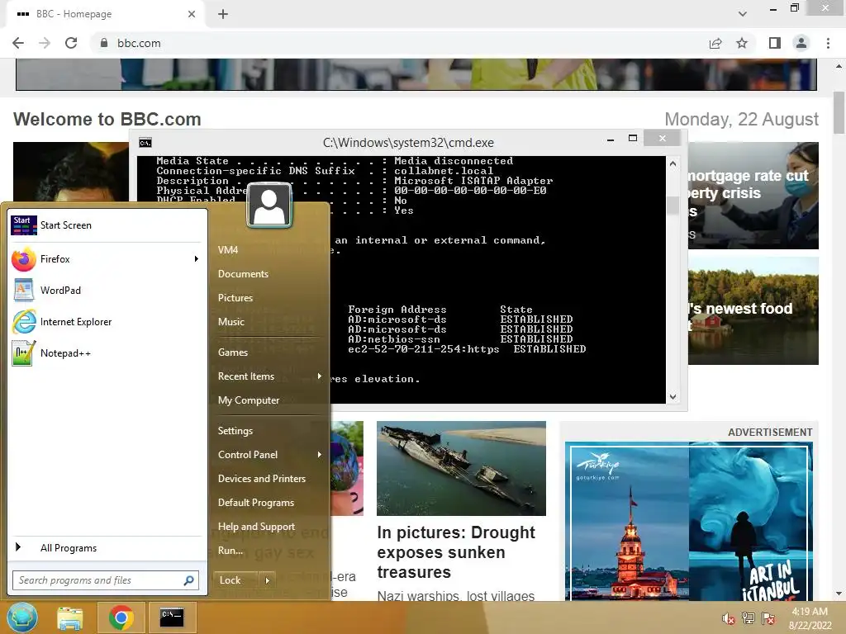
Task: Go back in Chrome
Action: pos(18,43)
